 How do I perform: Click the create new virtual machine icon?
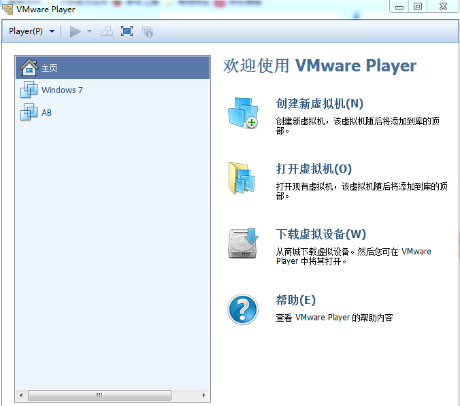[242, 113]
